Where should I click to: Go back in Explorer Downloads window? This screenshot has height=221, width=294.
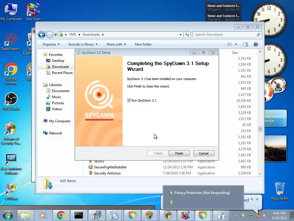coord(42,35)
